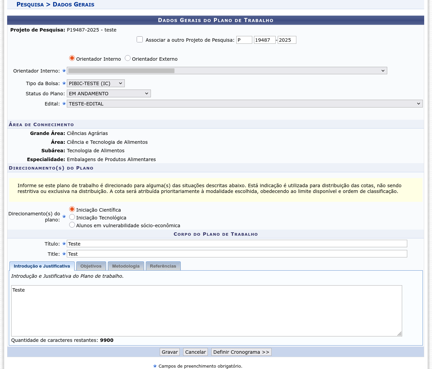Go to the Referências tab
Screen dimensions: 432x369
[x=163, y=266]
